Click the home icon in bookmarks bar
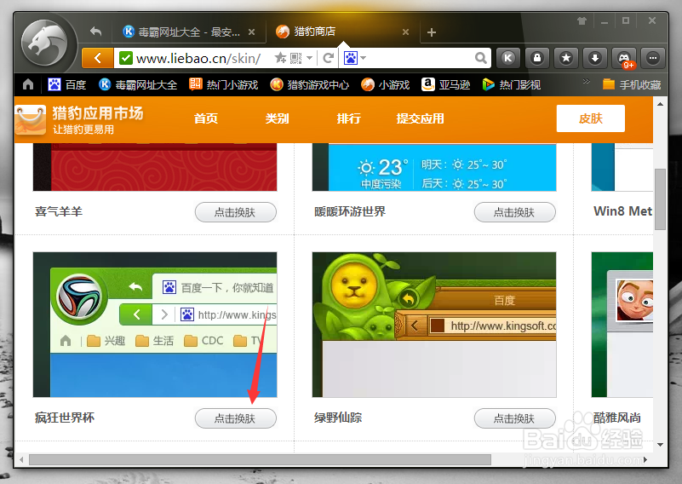682x484 pixels. (x=28, y=84)
